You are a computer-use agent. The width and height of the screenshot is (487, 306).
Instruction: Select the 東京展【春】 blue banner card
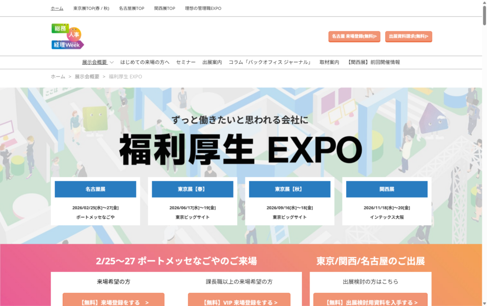193,189
